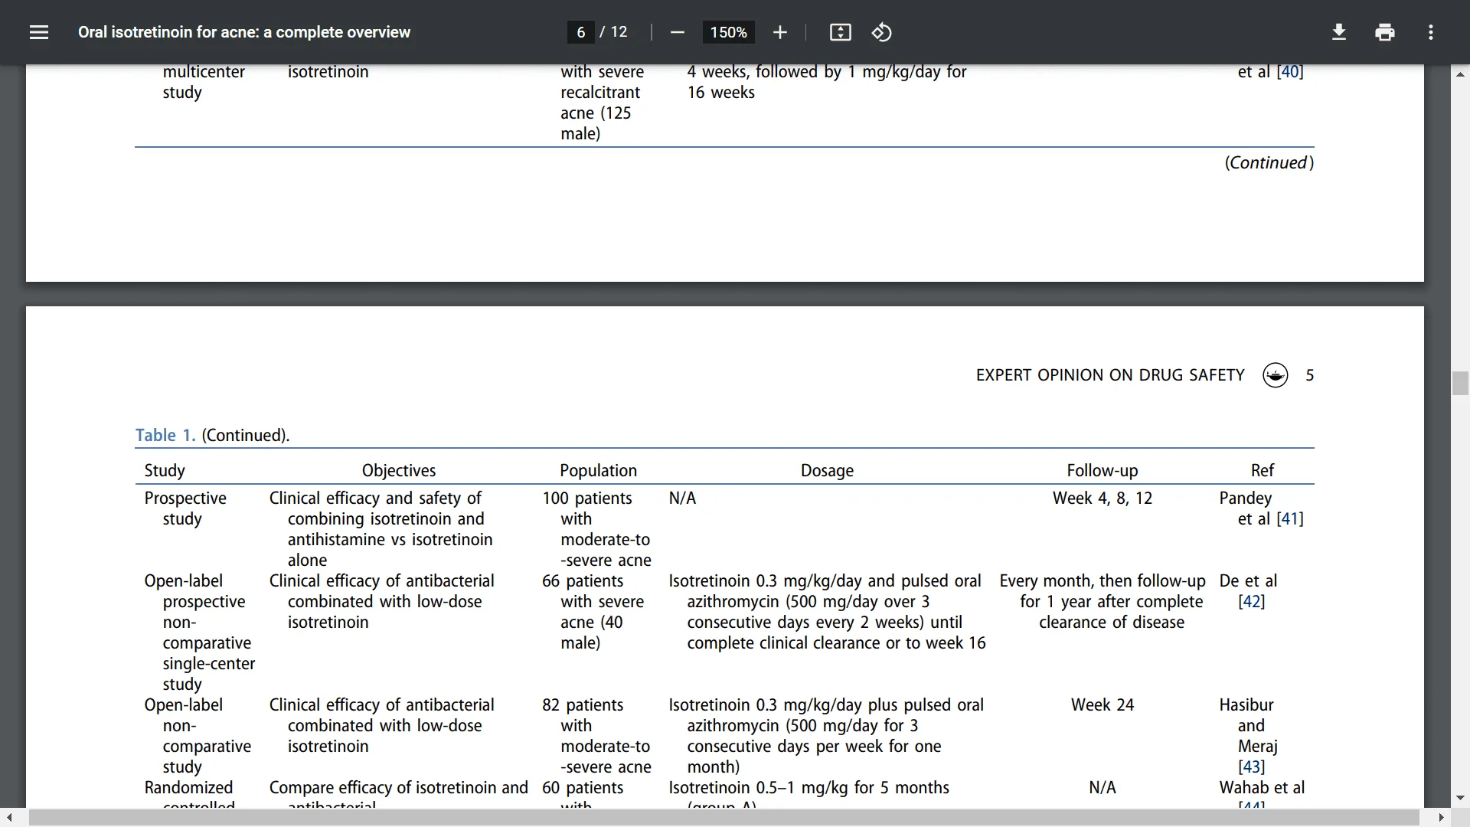Click the 'Ref' column header

1262,470
